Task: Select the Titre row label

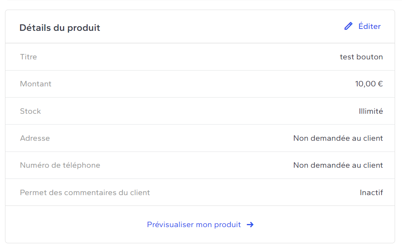Action: point(29,57)
